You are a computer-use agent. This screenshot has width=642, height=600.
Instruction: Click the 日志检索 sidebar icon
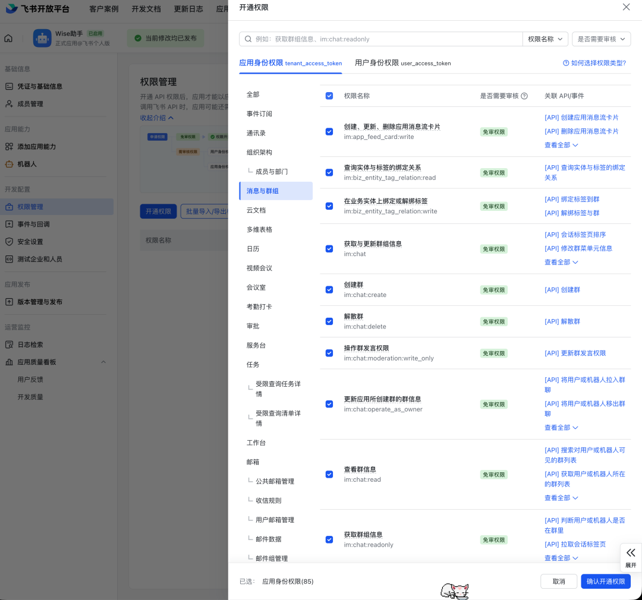pyautogui.click(x=9, y=345)
